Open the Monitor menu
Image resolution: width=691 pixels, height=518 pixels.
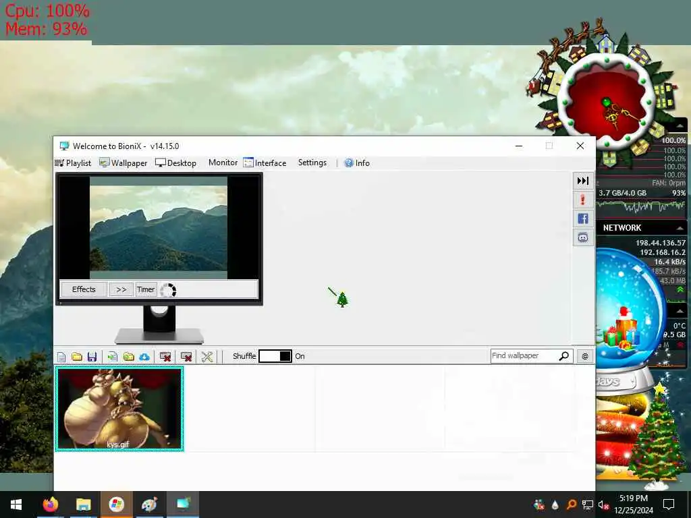[223, 163]
